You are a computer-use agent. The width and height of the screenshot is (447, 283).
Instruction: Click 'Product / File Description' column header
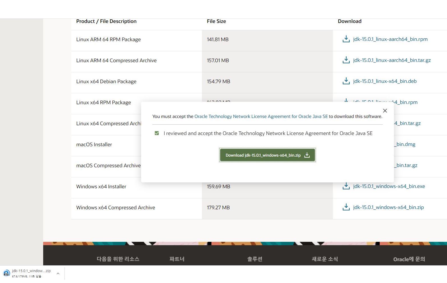(106, 21)
